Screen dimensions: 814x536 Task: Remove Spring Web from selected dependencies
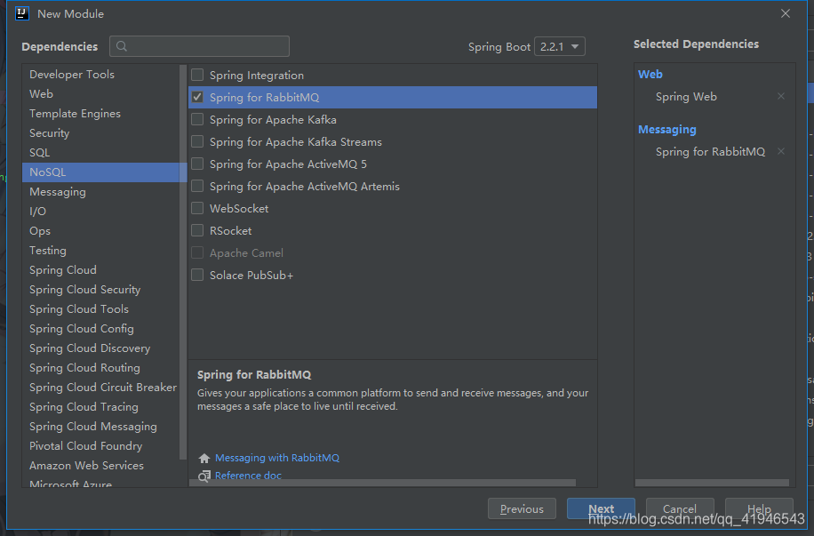pyautogui.click(x=781, y=96)
